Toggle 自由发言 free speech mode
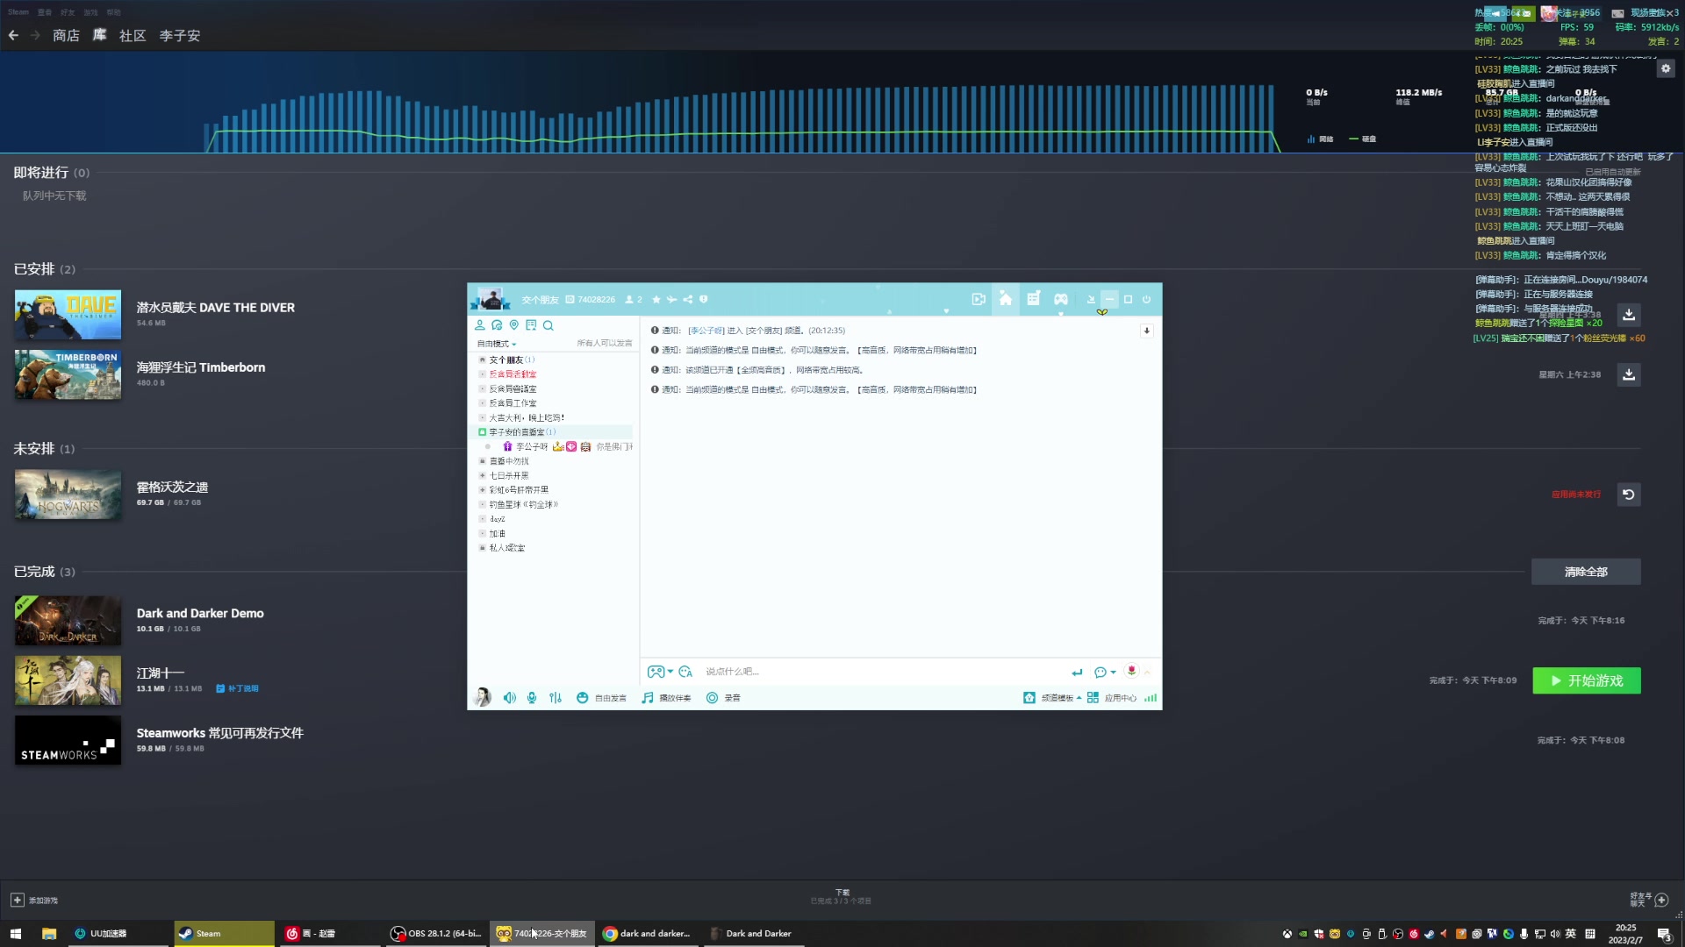 tap(602, 698)
